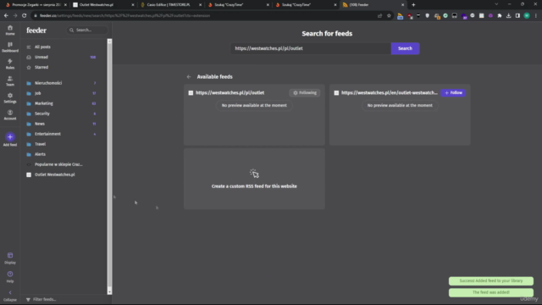Click the back arrow next to Available feeds
The width and height of the screenshot is (542, 305).
(189, 77)
